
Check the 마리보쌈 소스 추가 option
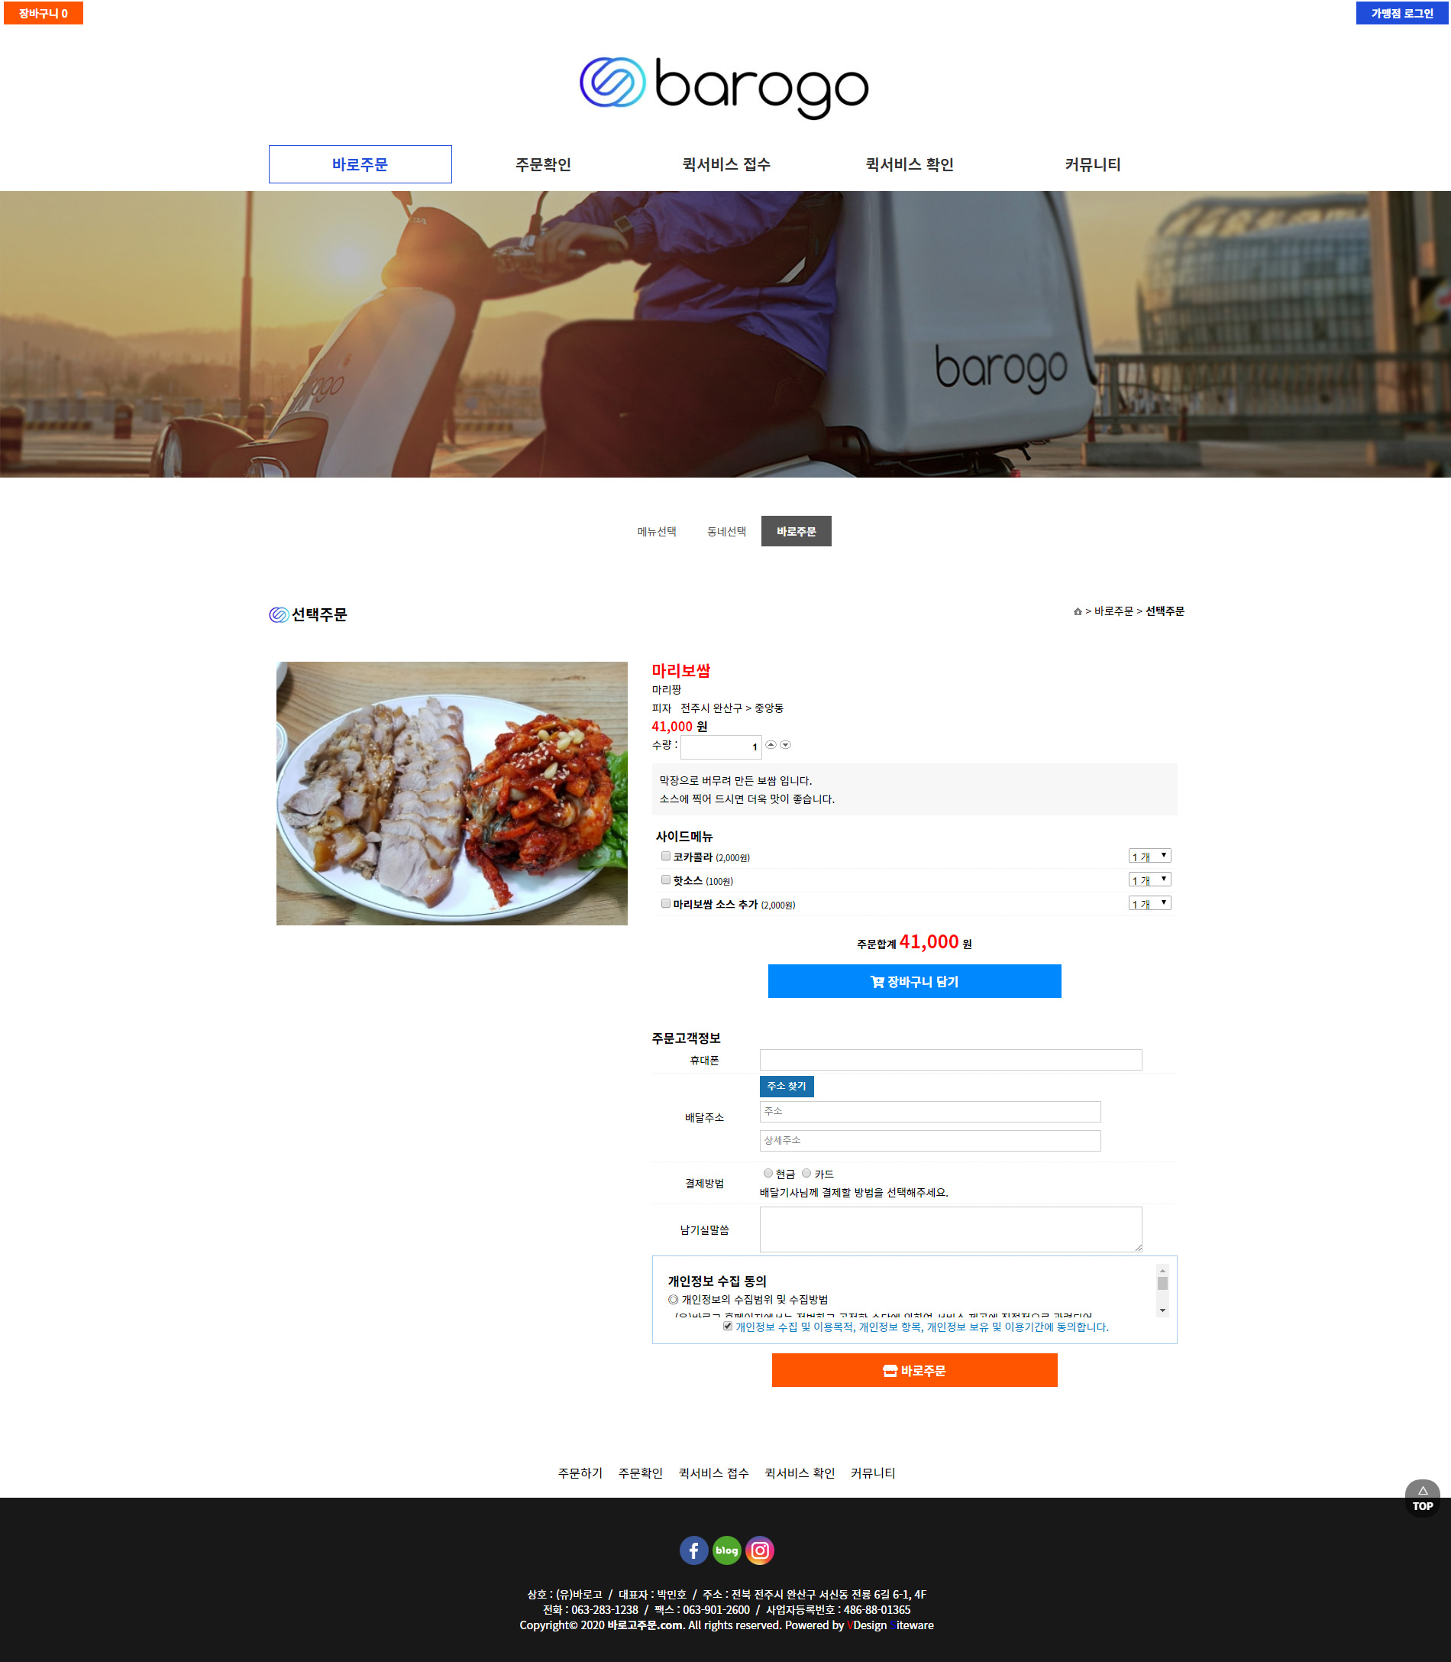pyautogui.click(x=666, y=902)
